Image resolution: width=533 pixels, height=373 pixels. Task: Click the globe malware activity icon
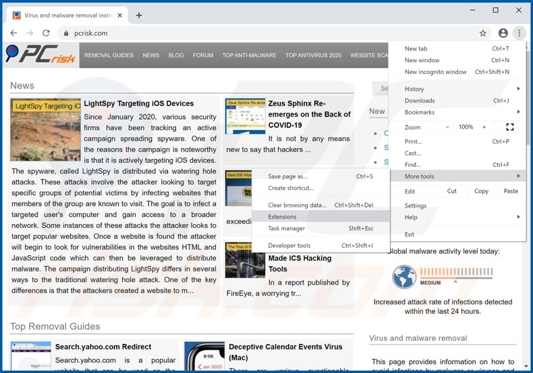click(404, 276)
